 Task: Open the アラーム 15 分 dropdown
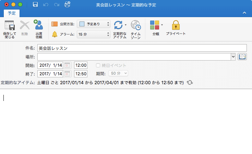94,34
